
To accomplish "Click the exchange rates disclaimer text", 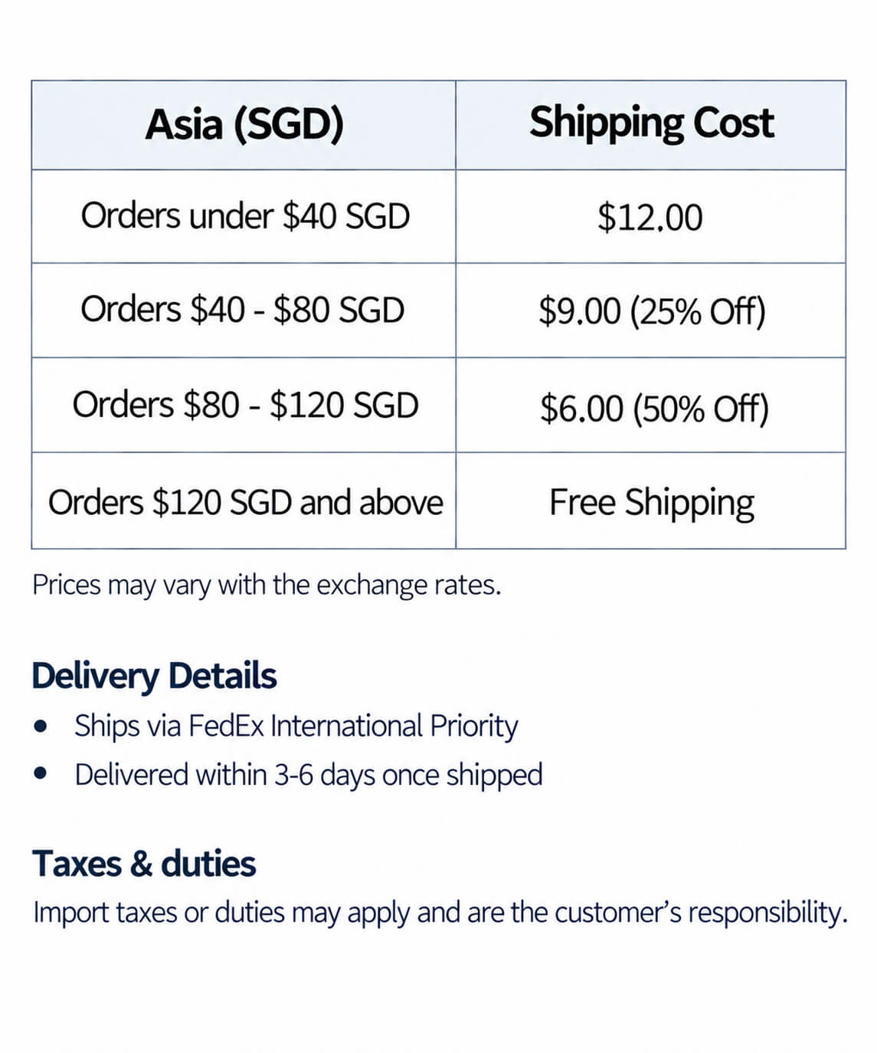I will (x=267, y=586).
